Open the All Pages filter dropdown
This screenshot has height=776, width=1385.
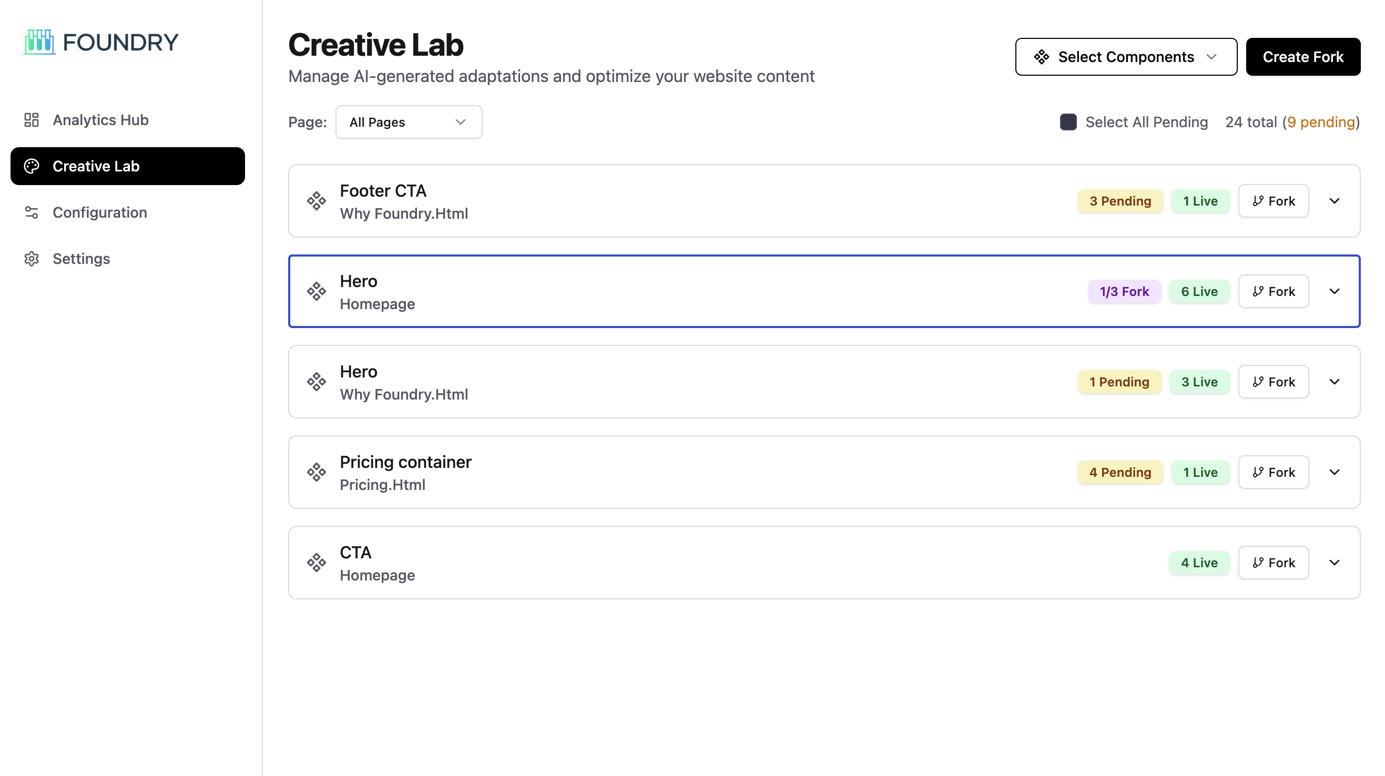(409, 122)
